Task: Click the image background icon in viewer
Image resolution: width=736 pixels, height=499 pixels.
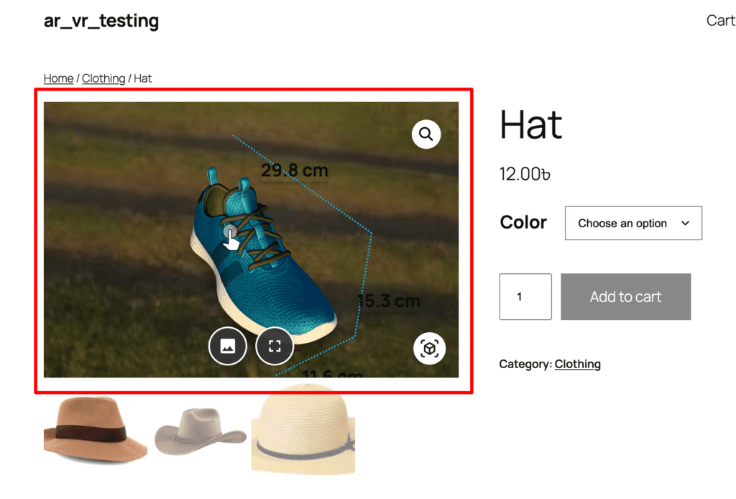Action: point(228,347)
